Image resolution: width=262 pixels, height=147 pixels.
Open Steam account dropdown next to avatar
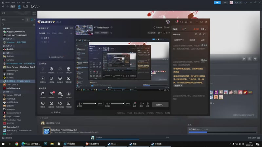tap(237, 3)
